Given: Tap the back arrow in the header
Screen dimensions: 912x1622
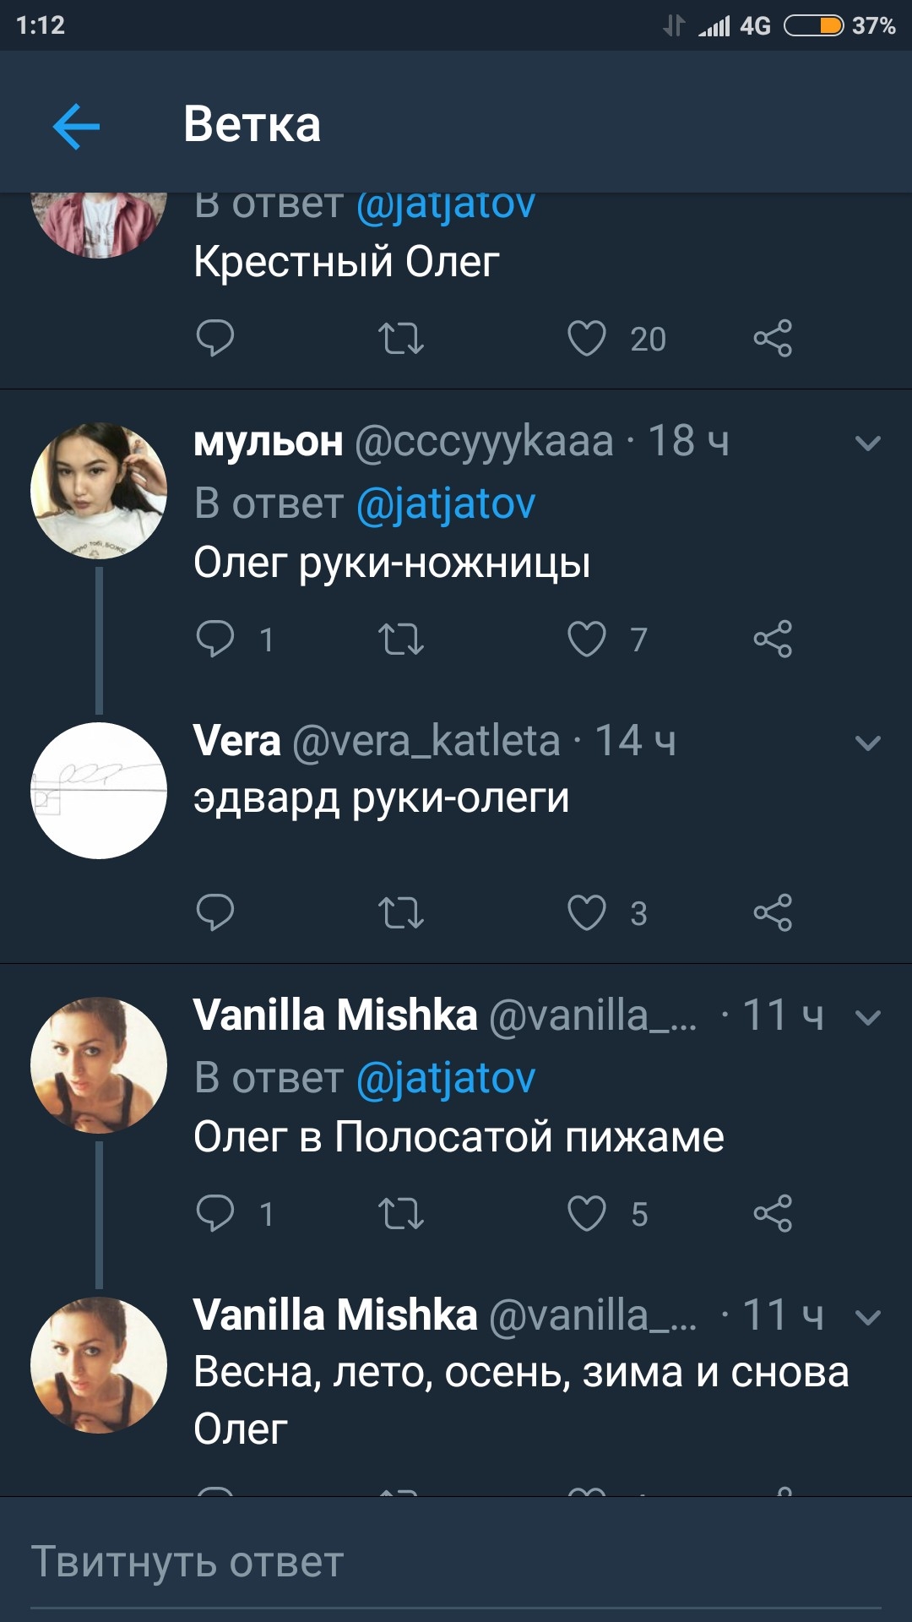Looking at the screenshot, I should pyautogui.click(x=76, y=127).
